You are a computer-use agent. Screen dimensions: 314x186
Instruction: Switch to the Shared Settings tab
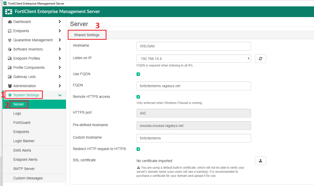click(87, 35)
